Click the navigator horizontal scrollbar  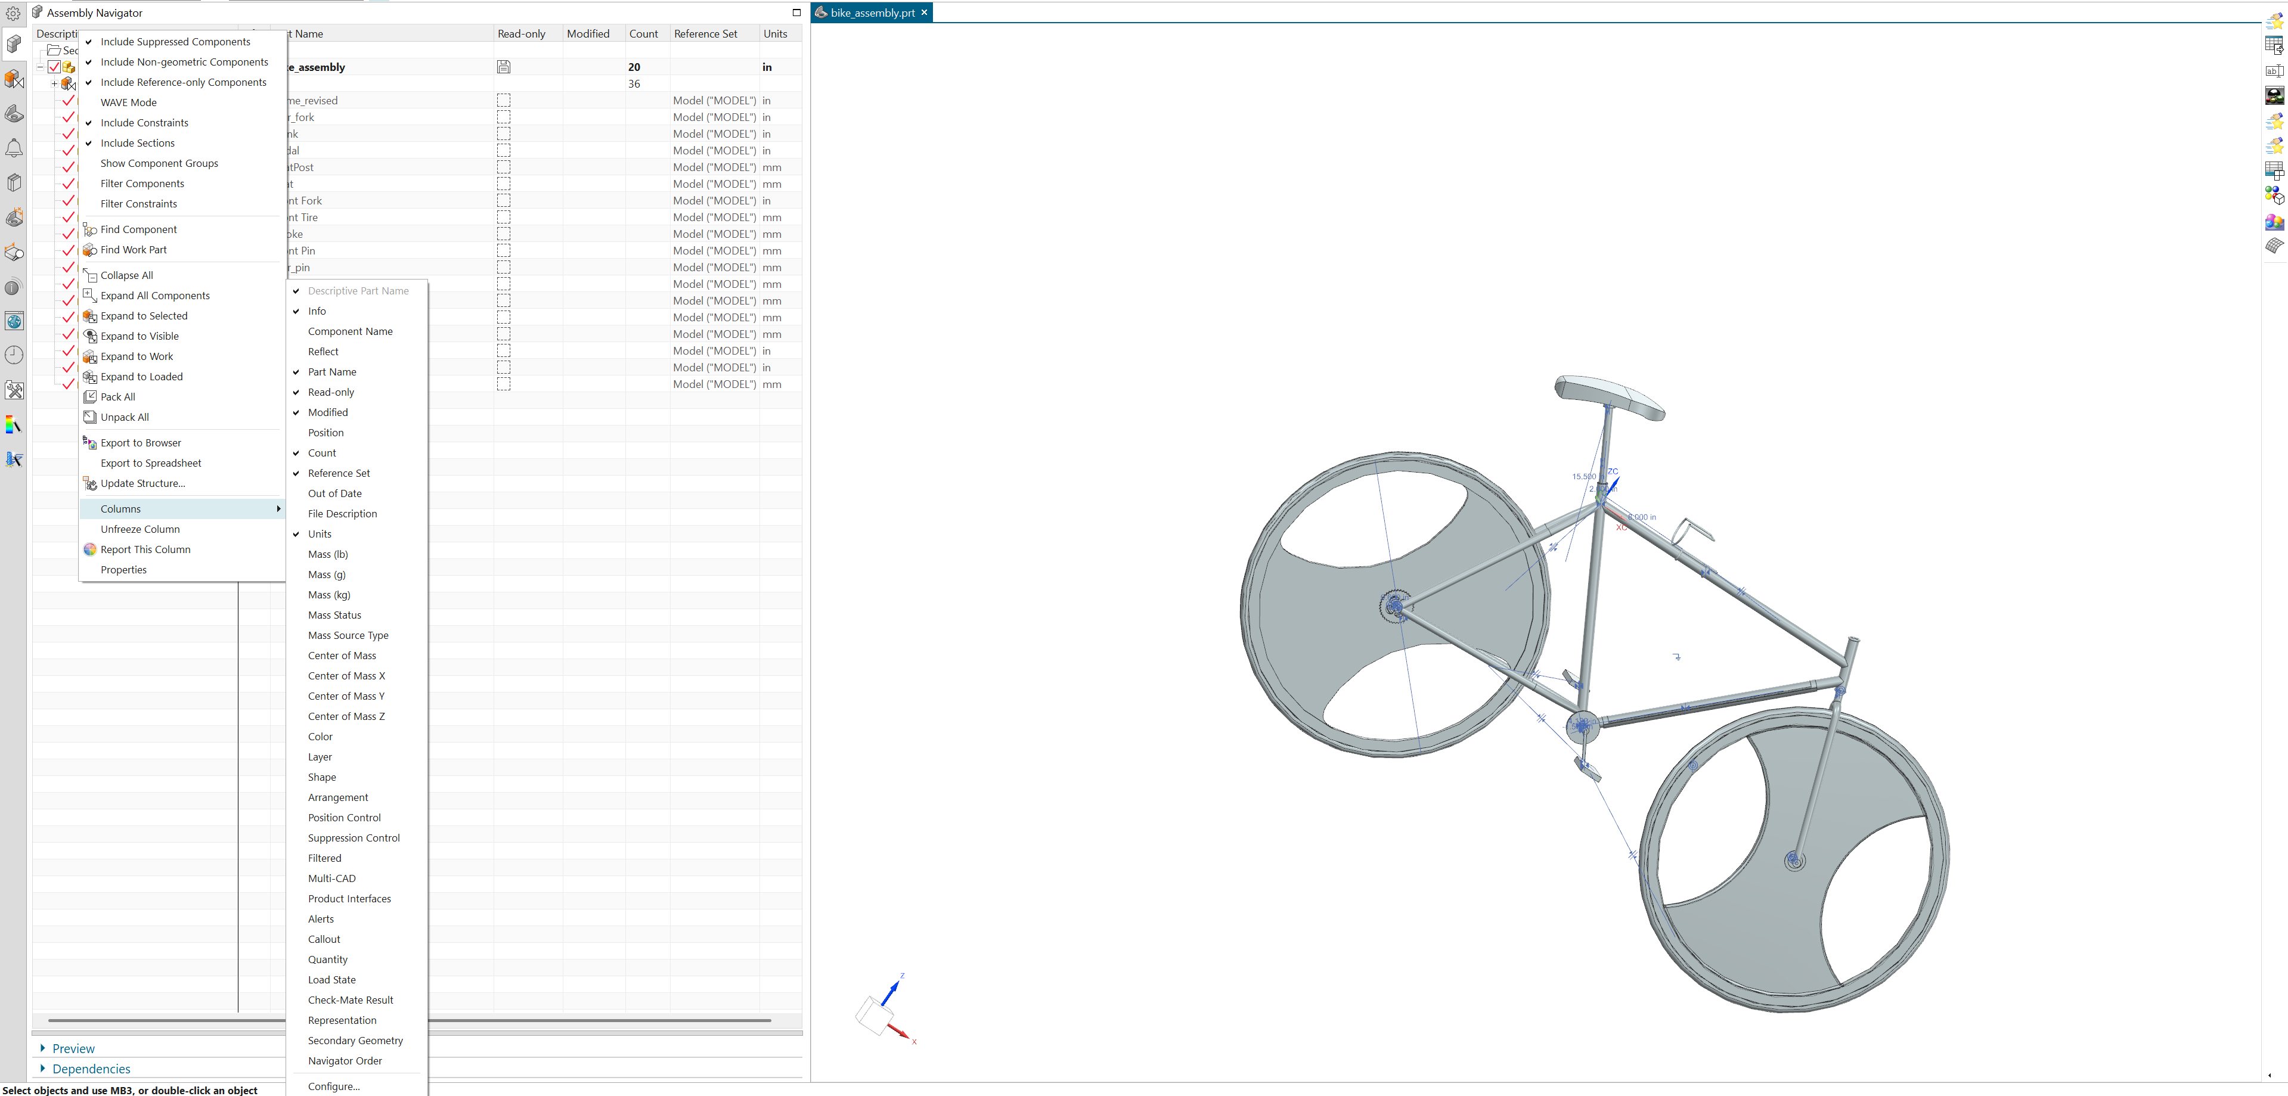click(x=408, y=1022)
